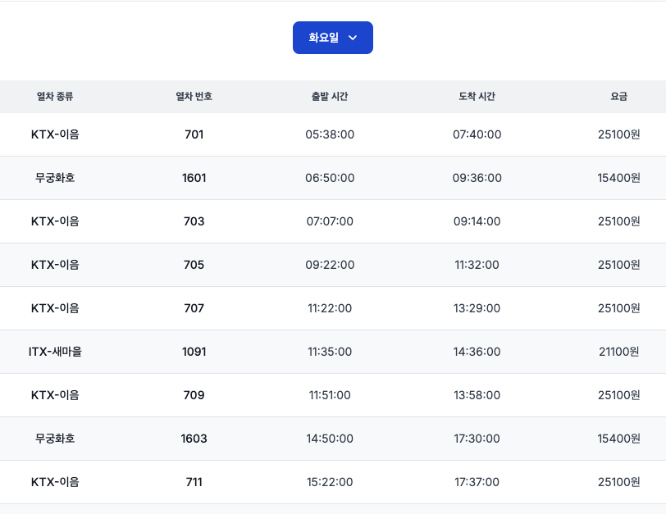The height and width of the screenshot is (514, 666).
Task: Click departure time 11:51:00
Action: pyautogui.click(x=330, y=395)
